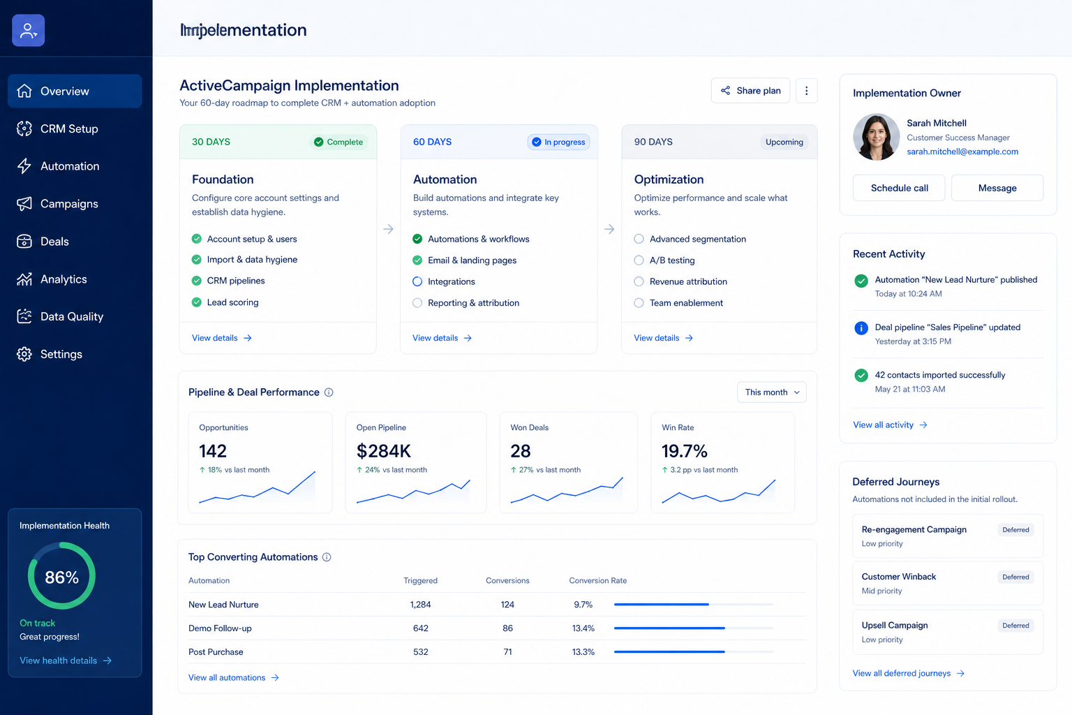Click the Message button

(997, 188)
